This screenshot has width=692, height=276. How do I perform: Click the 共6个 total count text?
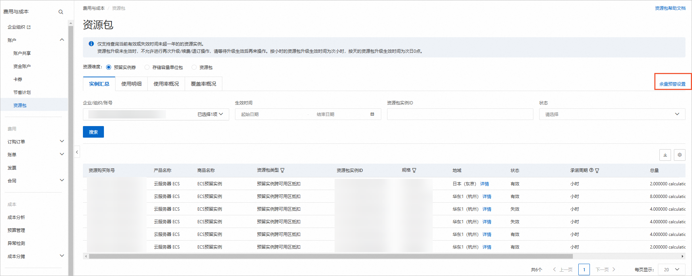tap(537, 269)
